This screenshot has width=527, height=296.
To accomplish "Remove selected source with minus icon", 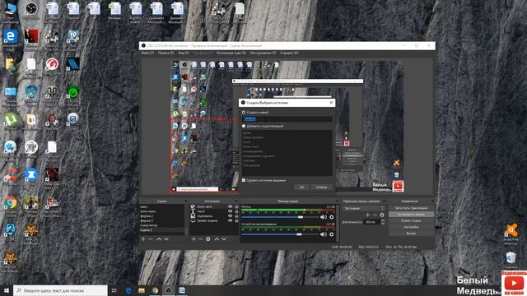I will 201,239.
